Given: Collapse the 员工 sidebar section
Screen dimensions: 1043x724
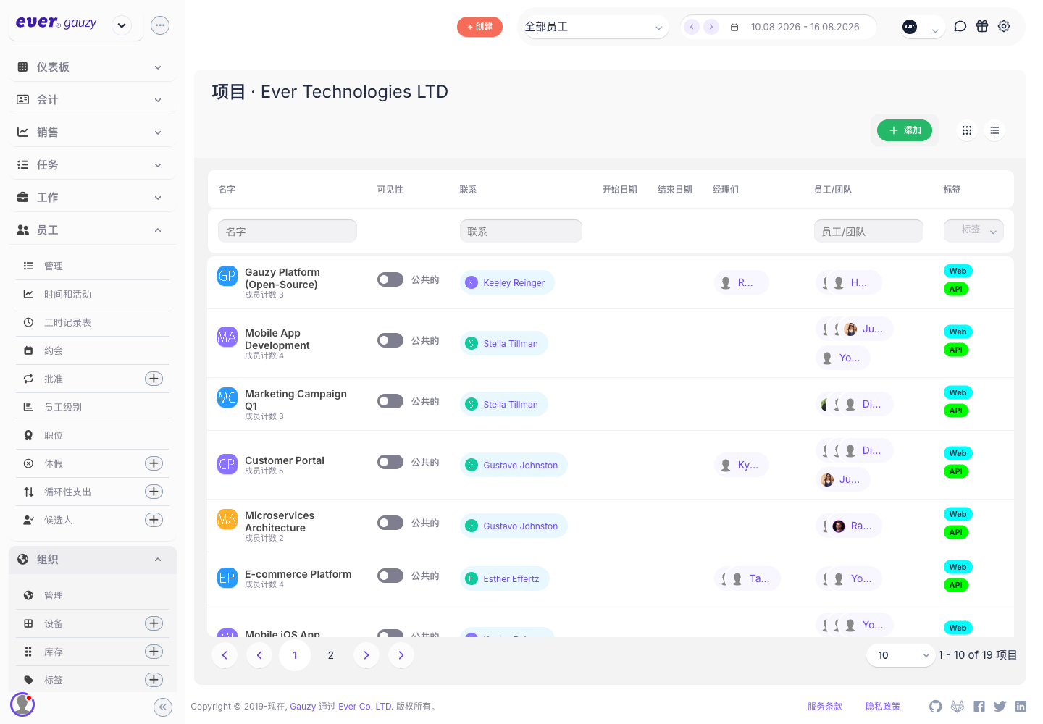Looking at the screenshot, I should pos(92,230).
